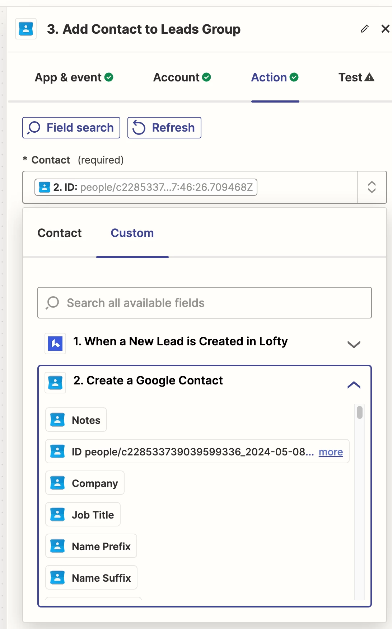Select the Name Prefix field
Image resolution: width=392 pixels, height=629 pixels.
pyautogui.click(x=91, y=546)
